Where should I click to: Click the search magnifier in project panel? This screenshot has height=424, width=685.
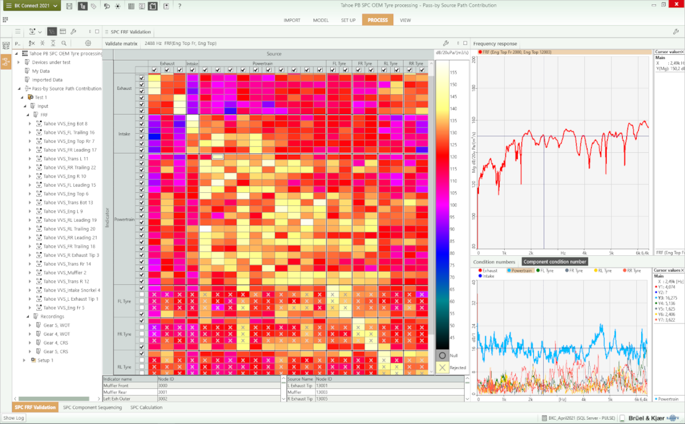(64, 43)
